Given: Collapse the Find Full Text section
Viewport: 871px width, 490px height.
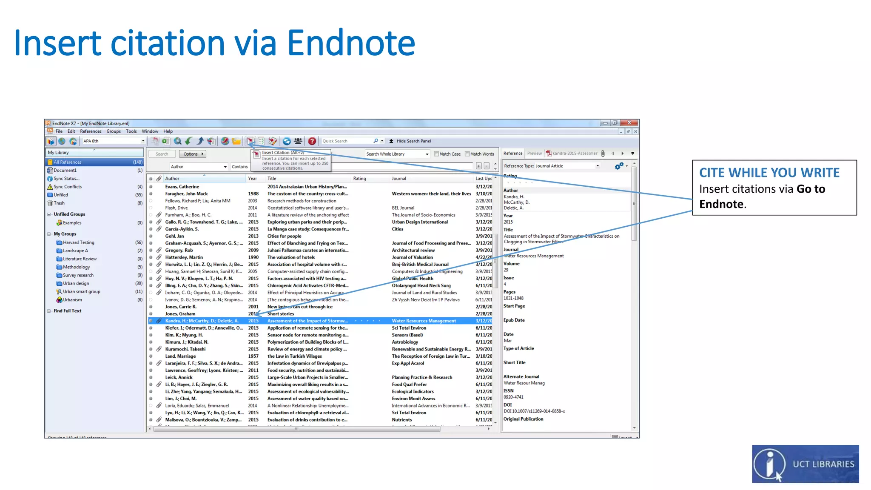Looking at the screenshot, I should point(49,311).
